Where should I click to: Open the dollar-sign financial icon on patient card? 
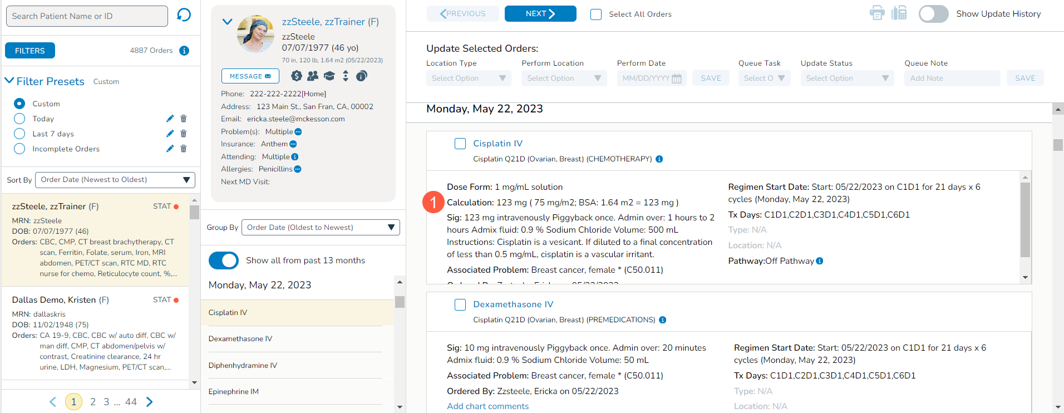[297, 76]
